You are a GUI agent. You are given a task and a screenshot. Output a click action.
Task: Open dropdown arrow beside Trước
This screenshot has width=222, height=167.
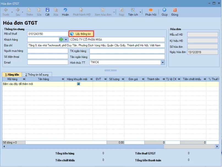click(x=12, y=12)
